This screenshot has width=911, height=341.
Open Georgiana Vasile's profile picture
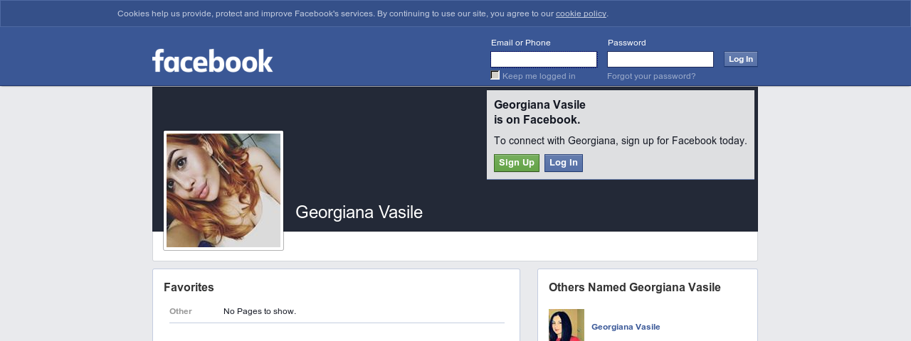(223, 190)
